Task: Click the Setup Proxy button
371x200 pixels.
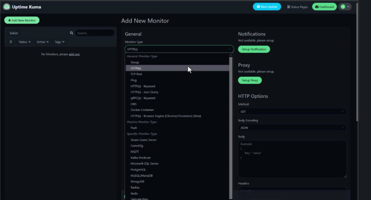Action: coord(250,80)
